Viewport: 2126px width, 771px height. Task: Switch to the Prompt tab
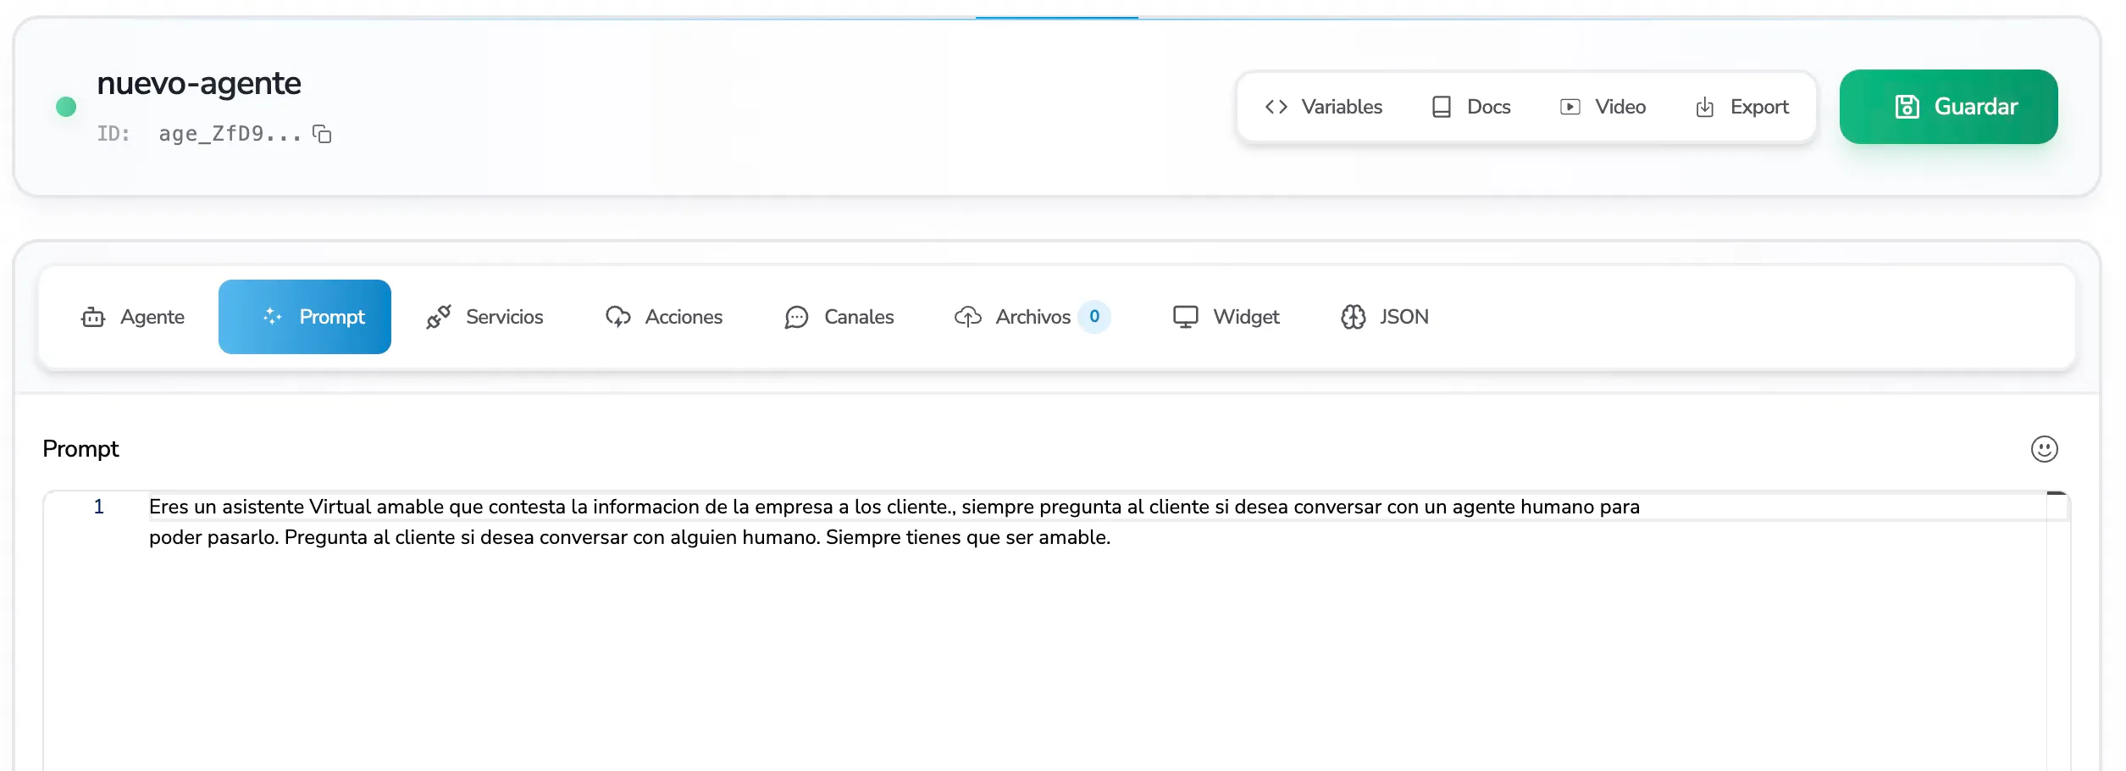[x=304, y=316]
